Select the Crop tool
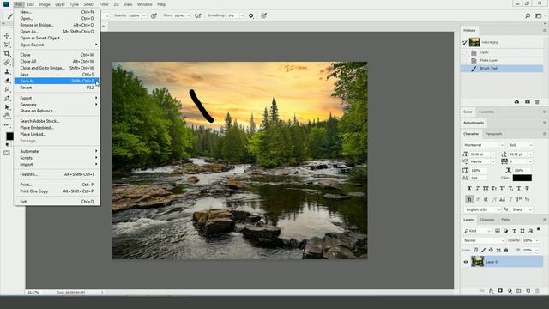 [x=7, y=53]
